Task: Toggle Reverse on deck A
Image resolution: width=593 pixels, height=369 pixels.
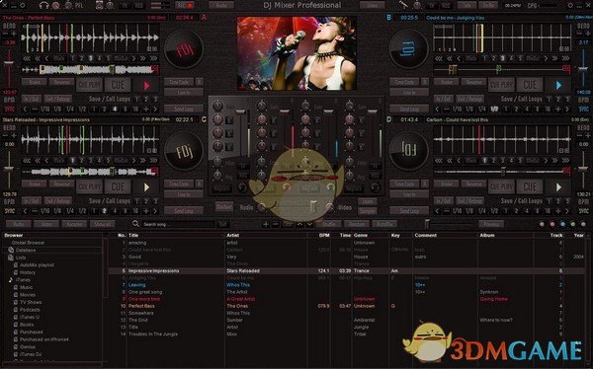Action: point(61,82)
